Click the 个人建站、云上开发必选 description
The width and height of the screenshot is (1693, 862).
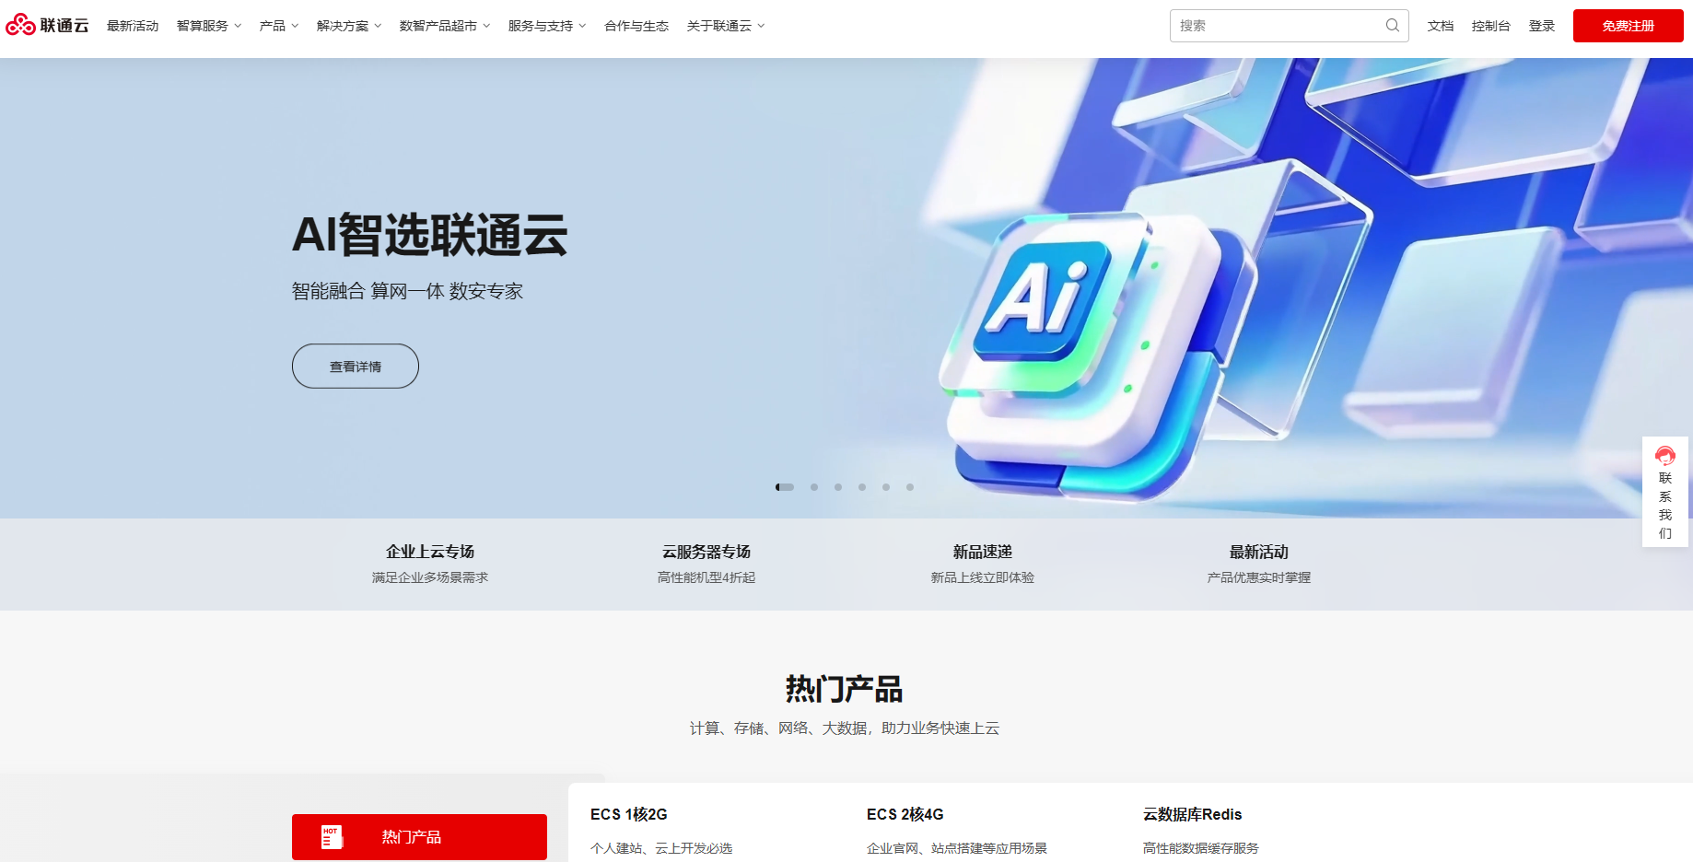(661, 848)
